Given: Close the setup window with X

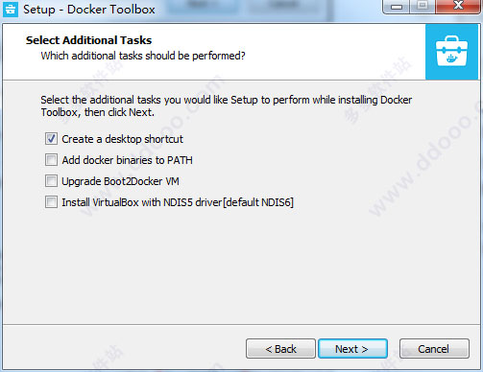Looking at the screenshot, I should point(458,7).
